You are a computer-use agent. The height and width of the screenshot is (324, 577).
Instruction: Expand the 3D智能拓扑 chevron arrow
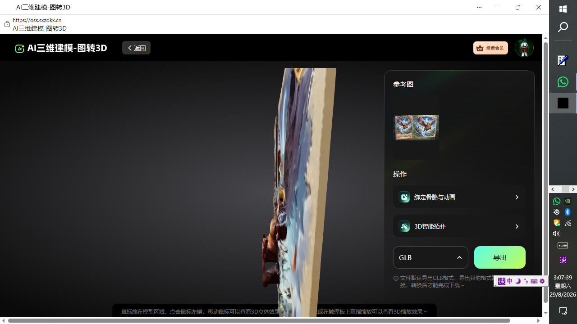(x=517, y=226)
